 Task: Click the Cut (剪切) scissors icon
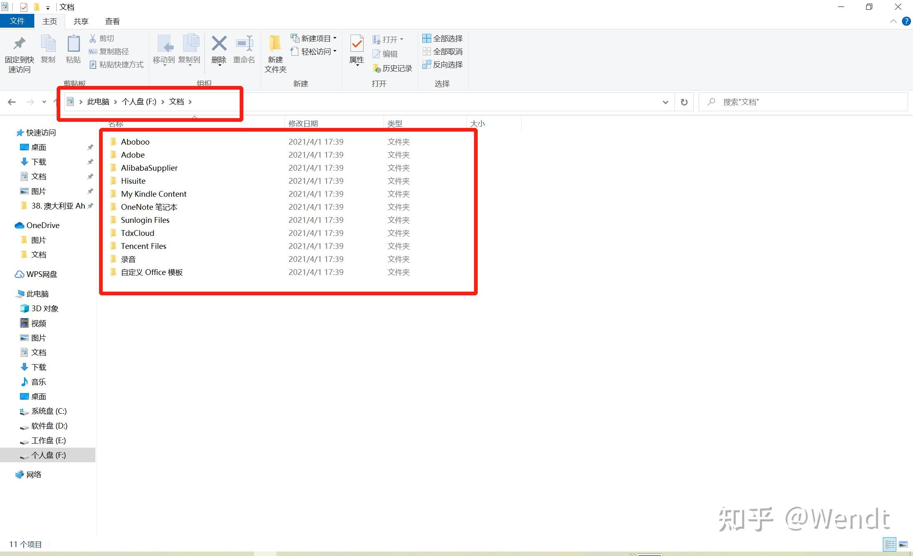[93, 38]
